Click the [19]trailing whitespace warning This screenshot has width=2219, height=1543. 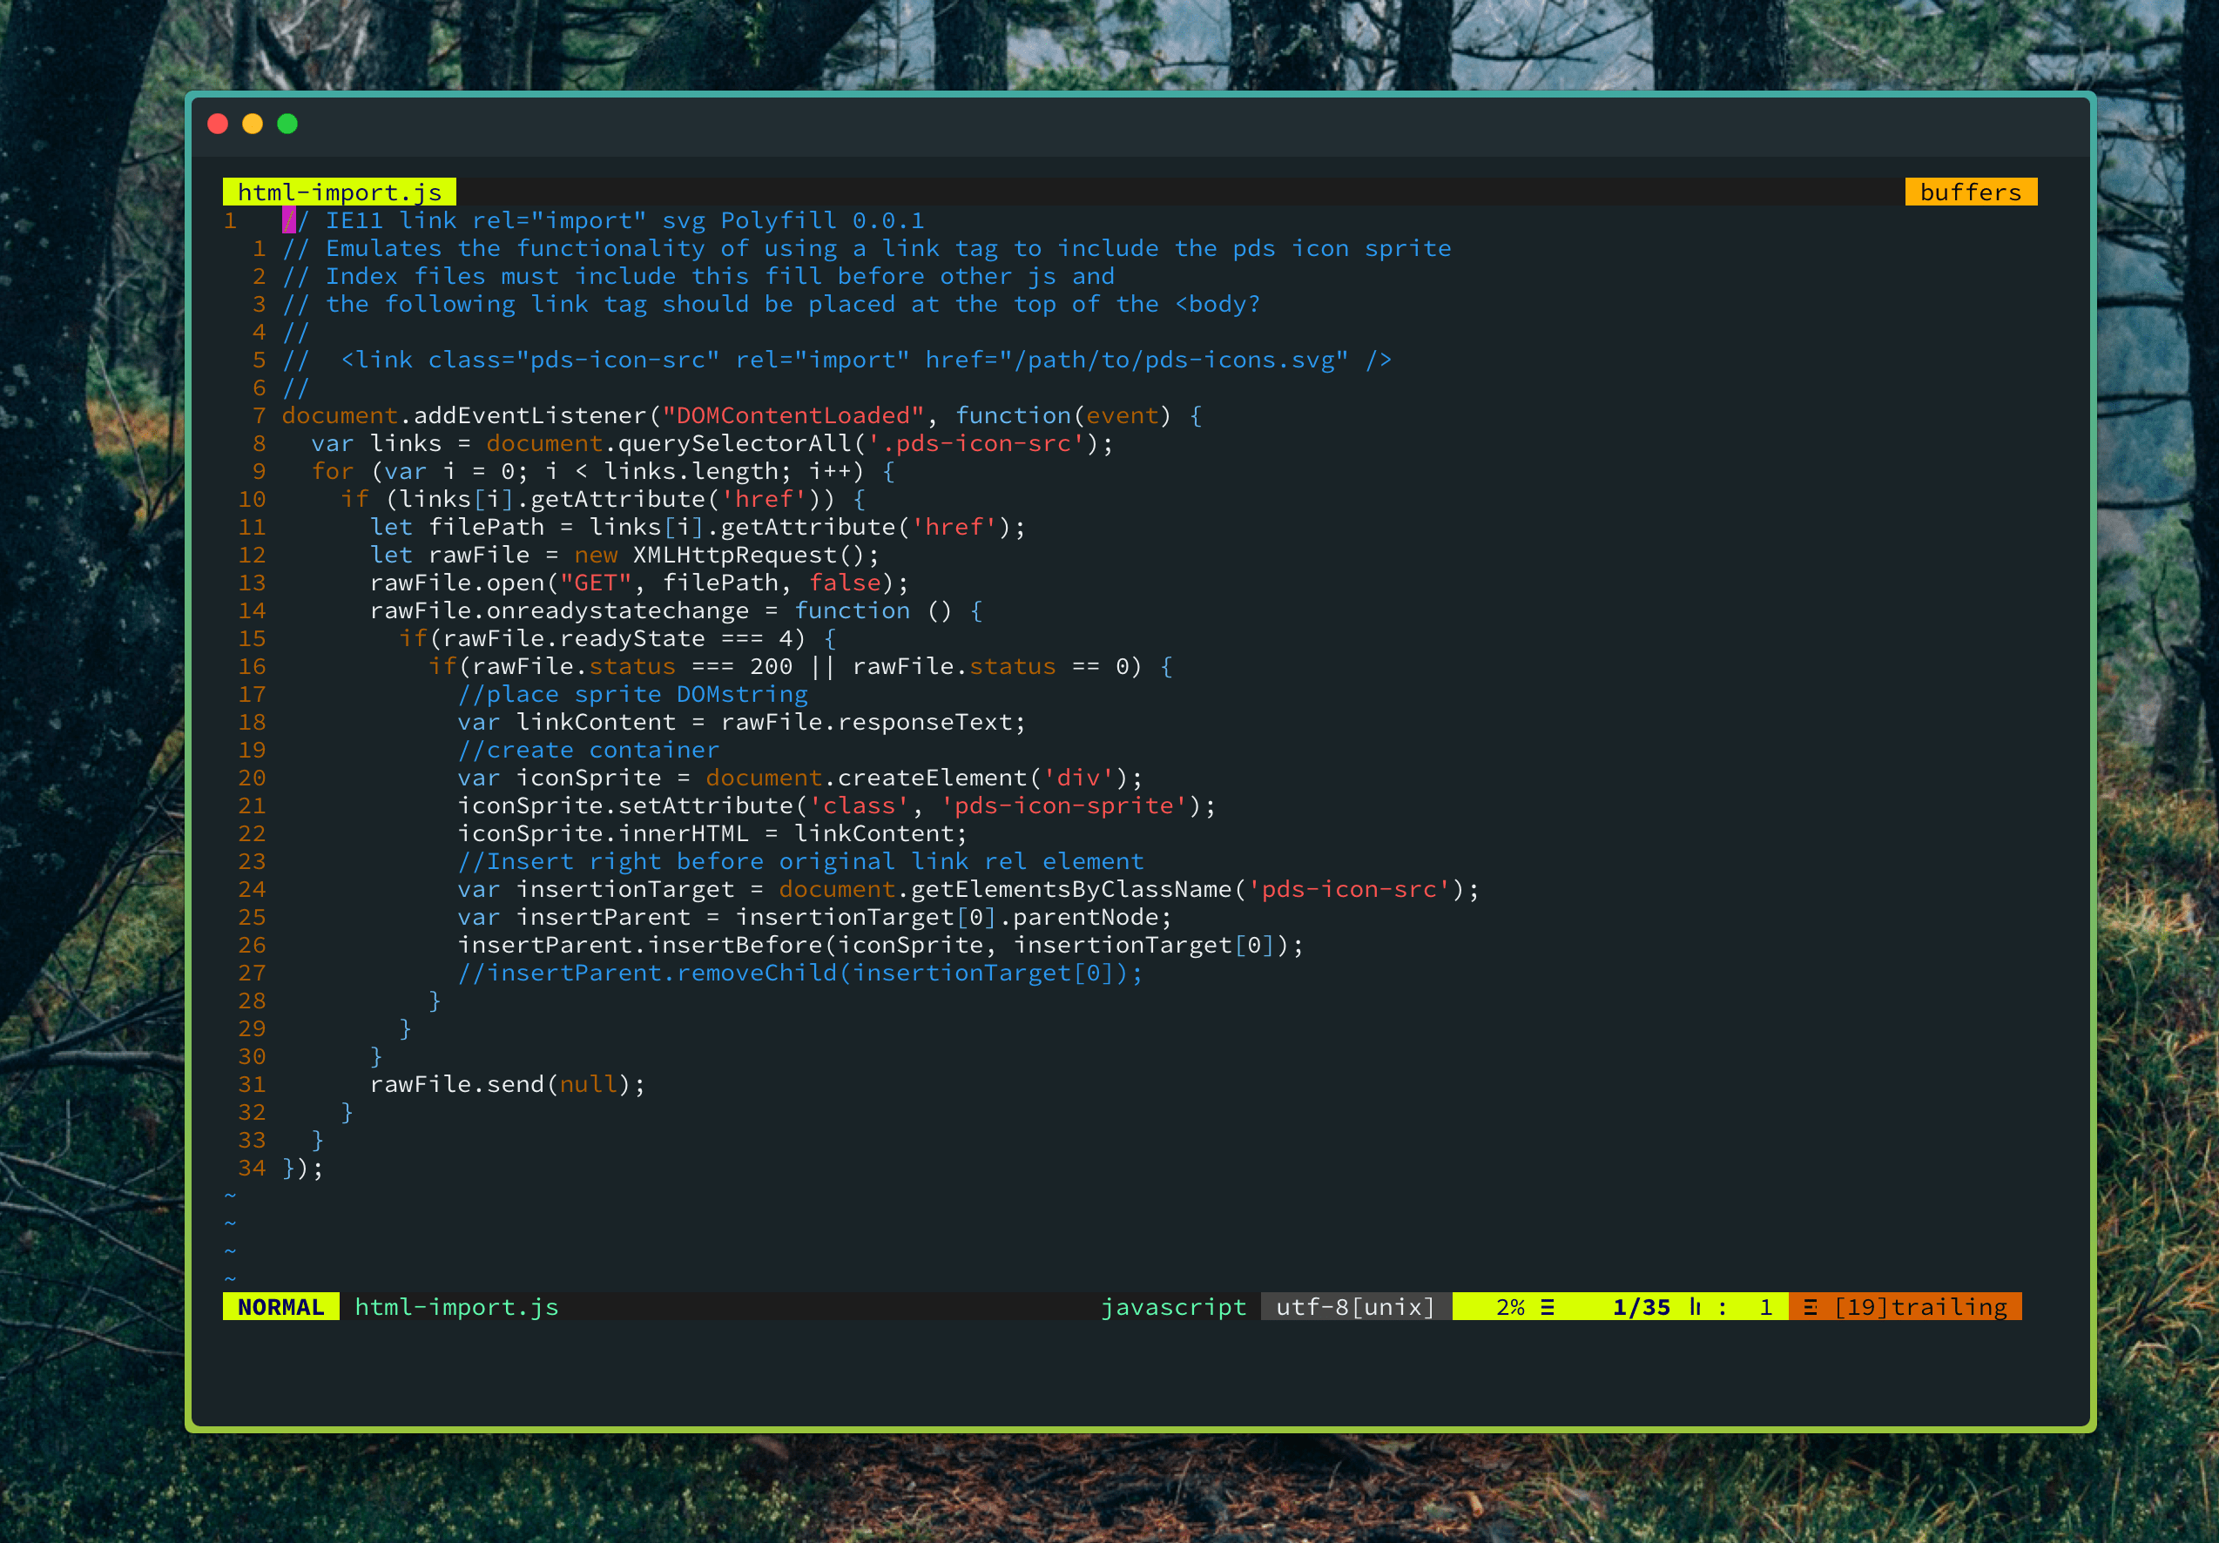(x=1920, y=1307)
